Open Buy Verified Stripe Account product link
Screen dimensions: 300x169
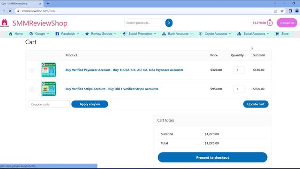point(112,89)
